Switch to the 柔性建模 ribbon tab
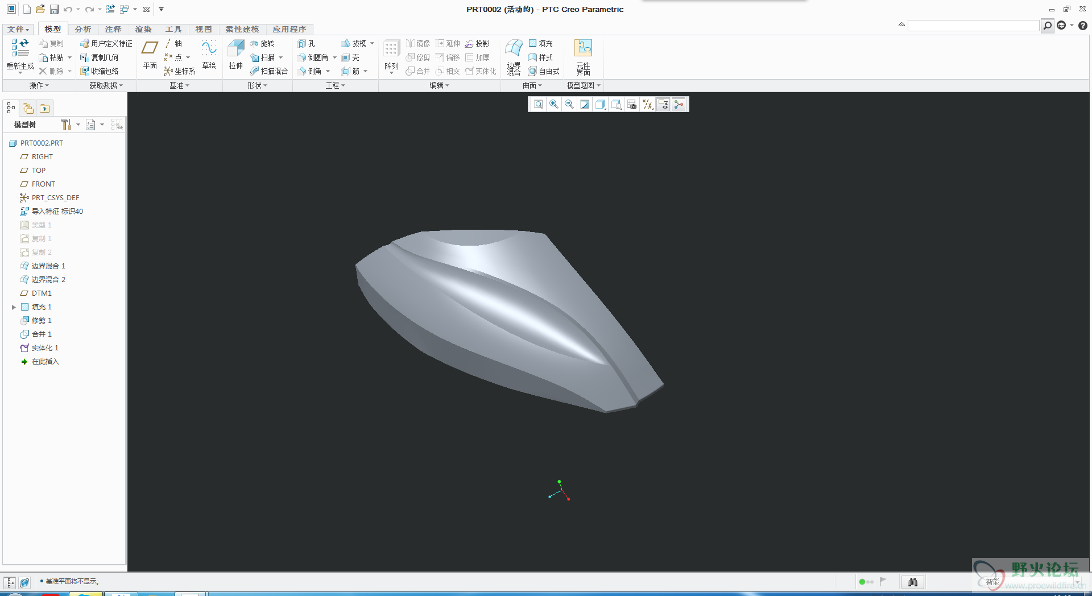The width and height of the screenshot is (1092, 596). pyautogui.click(x=242, y=29)
